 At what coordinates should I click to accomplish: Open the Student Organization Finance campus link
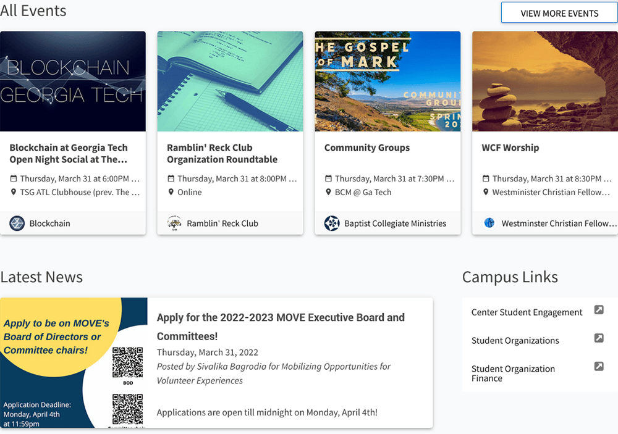coord(513,373)
